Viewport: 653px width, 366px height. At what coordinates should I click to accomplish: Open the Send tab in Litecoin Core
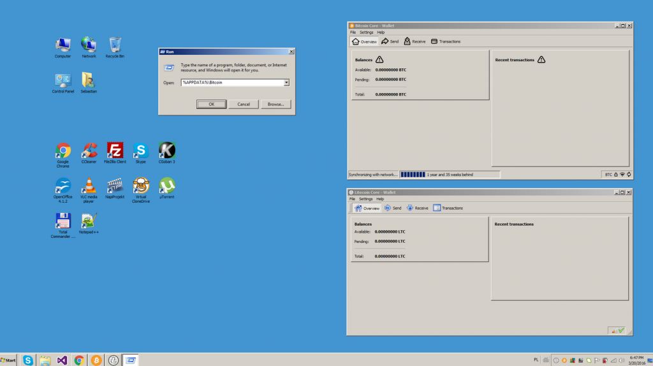[x=393, y=209]
